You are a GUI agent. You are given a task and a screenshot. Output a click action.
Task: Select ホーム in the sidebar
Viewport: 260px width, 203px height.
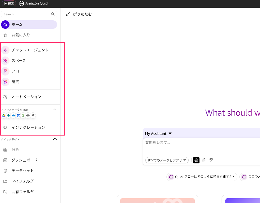click(29, 25)
